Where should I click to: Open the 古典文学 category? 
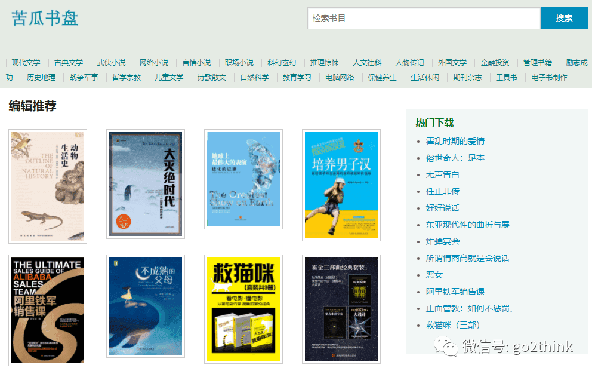pos(69,62)
